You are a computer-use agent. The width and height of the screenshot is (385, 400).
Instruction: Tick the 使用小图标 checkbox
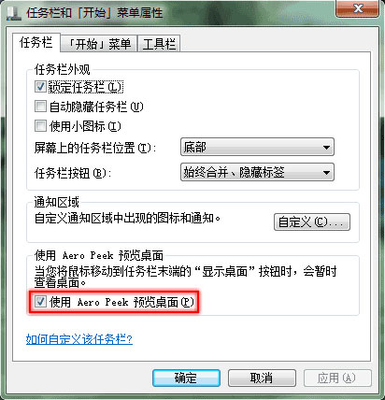[x=40, y=126]
